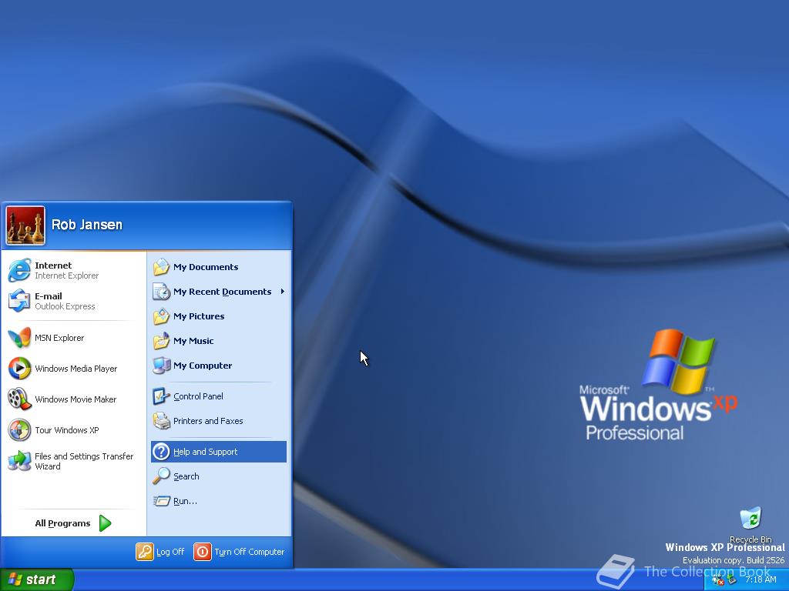Launch Outlook Express E-mail icon
The width and height of the screenshot is (789, 591).
pyautogui.click(x=19, y=301)
